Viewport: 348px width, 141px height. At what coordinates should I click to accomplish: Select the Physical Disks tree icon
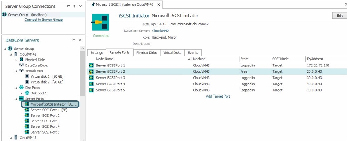[x=21, y=60]
